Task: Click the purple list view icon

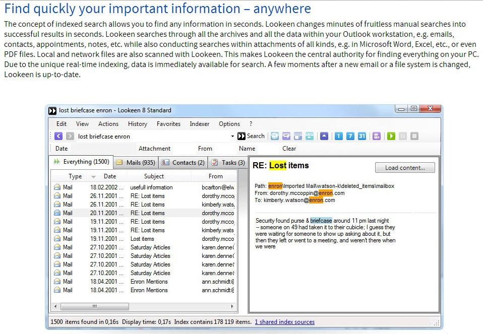Action: (377, 136)
